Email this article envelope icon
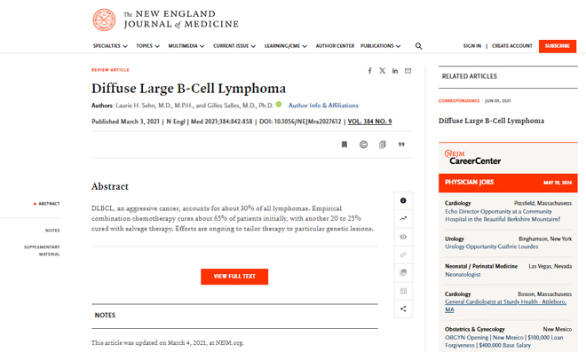The image size is (586, 352). coord(408,71)
